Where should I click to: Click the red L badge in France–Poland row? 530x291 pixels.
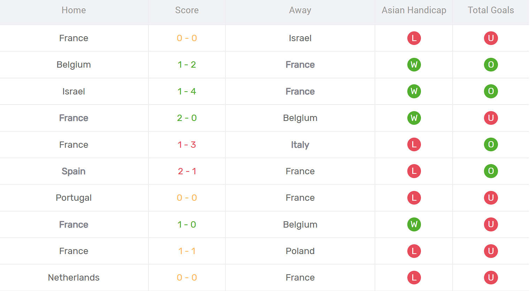[x=414, y=251]
